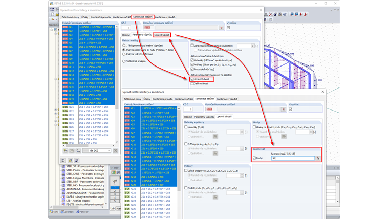Open Upravit tuhosti tab in back dialog

[x=162, y=35]
